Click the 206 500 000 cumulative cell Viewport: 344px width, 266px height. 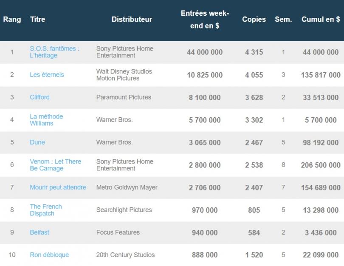[x=321, y=165]
